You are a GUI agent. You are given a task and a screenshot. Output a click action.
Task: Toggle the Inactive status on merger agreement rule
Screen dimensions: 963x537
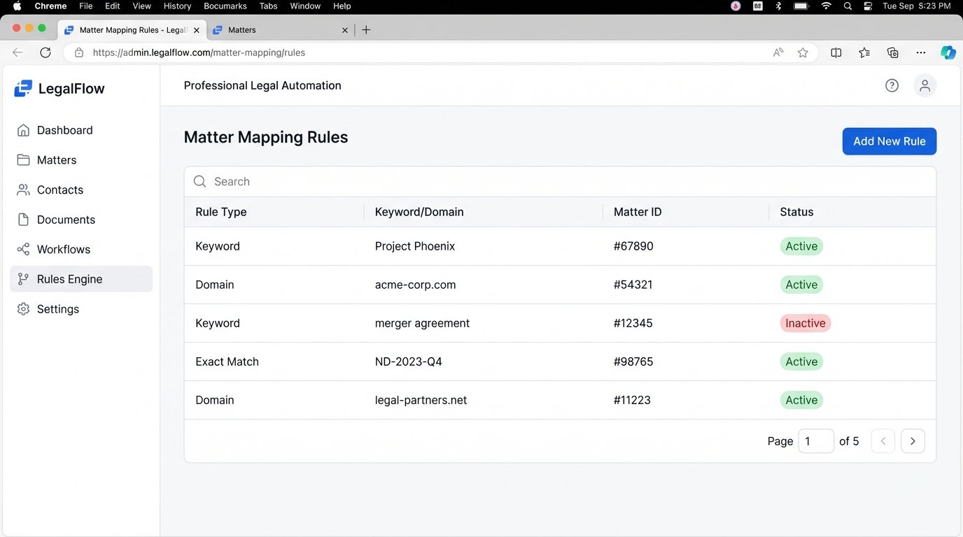pyautogui.click(x=805, y=323)
